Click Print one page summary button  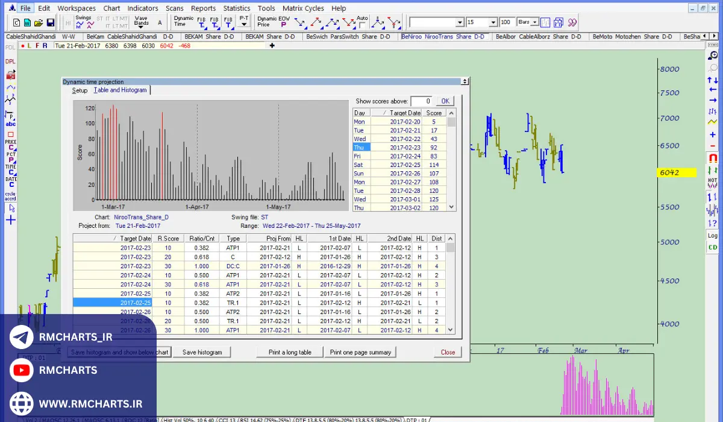tap(360, 352)
